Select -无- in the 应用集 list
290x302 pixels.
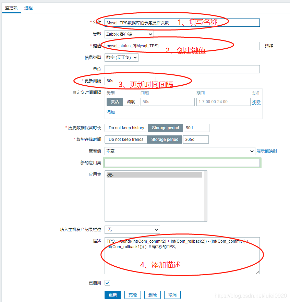coord(154,175)
